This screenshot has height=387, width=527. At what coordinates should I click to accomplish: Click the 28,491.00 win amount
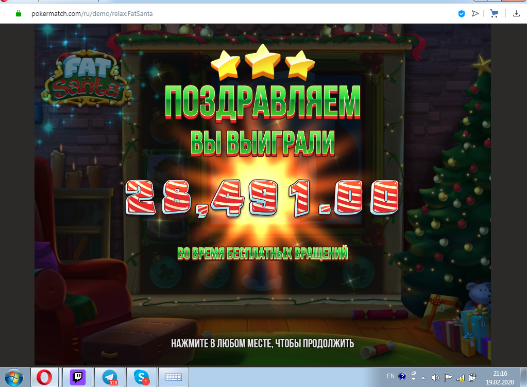point(262,198)
